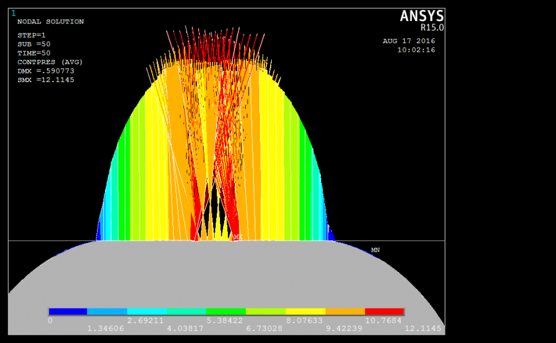The image size is (556, 343).
Task: Click the legend maximum 12.1145
Action: (423, 328)
